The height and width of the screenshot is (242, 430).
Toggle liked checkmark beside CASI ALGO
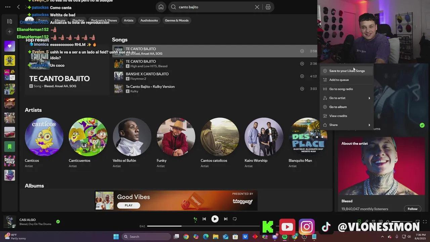tap(58, 221)
